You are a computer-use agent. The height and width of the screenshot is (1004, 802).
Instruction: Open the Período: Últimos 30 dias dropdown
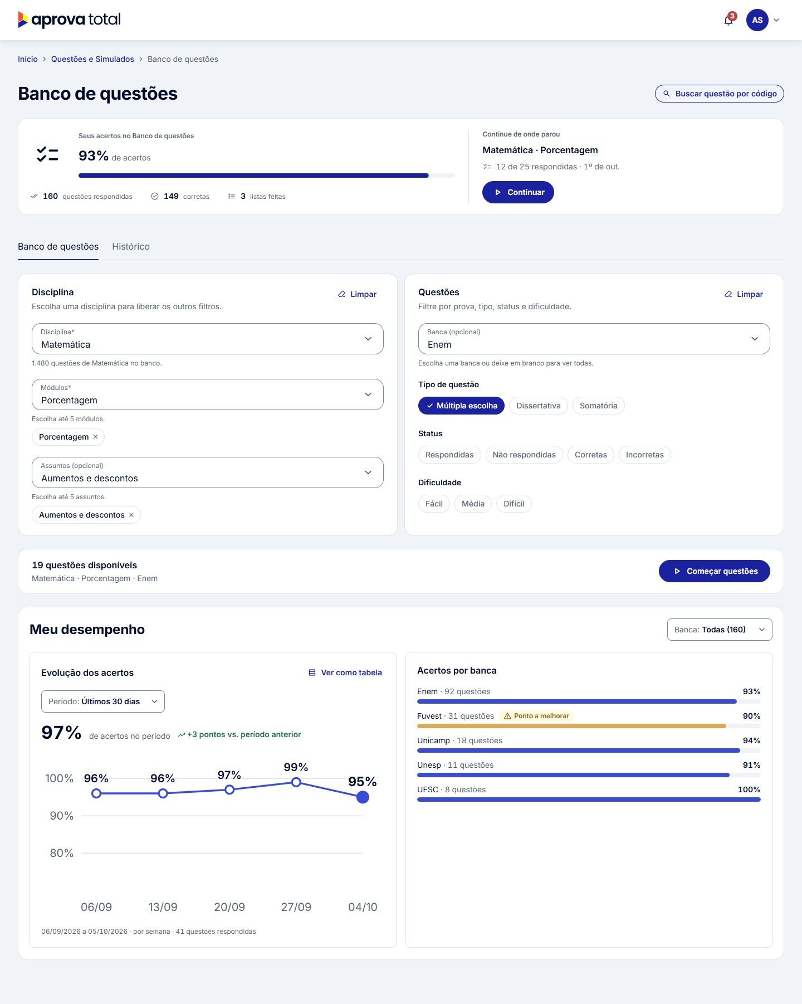pyautogui.click(x=103, y=701)
